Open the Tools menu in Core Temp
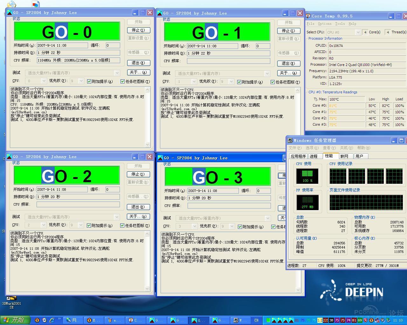 (340, 23)
